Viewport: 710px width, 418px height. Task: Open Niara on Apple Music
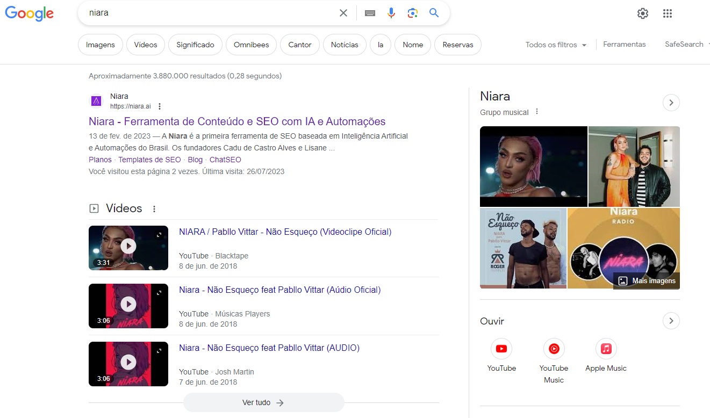[x=605, y=348]
